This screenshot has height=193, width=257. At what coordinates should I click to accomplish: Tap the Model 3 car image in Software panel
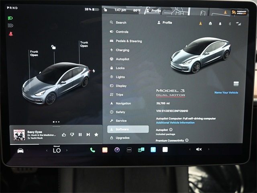(200, 55)
